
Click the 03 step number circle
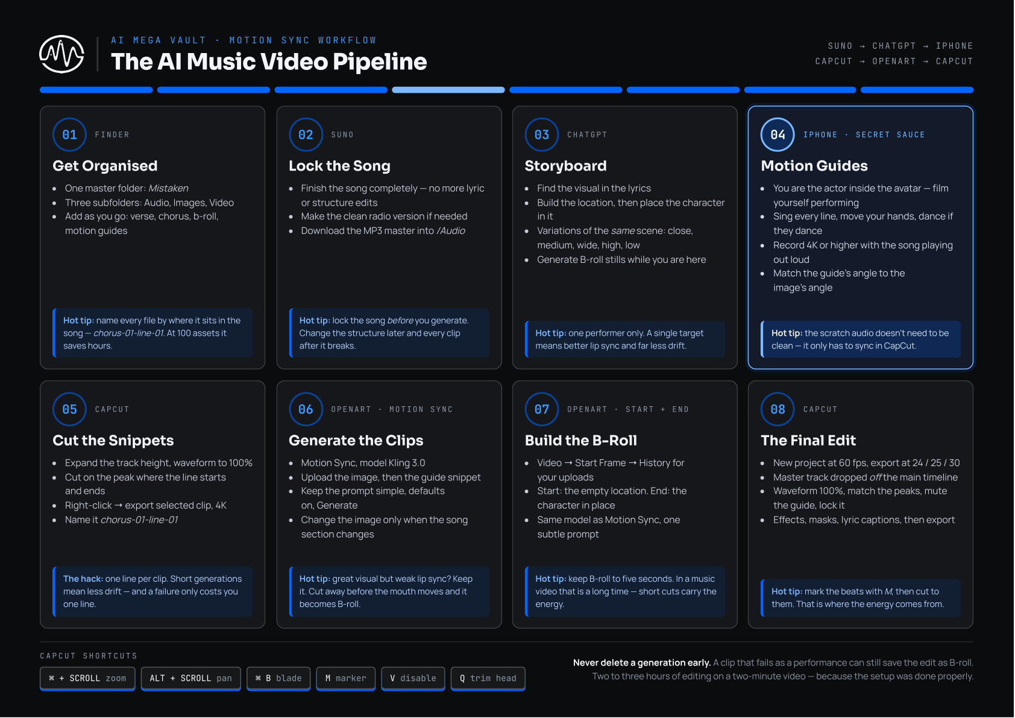pyautogui.click(x=542, y=134)
